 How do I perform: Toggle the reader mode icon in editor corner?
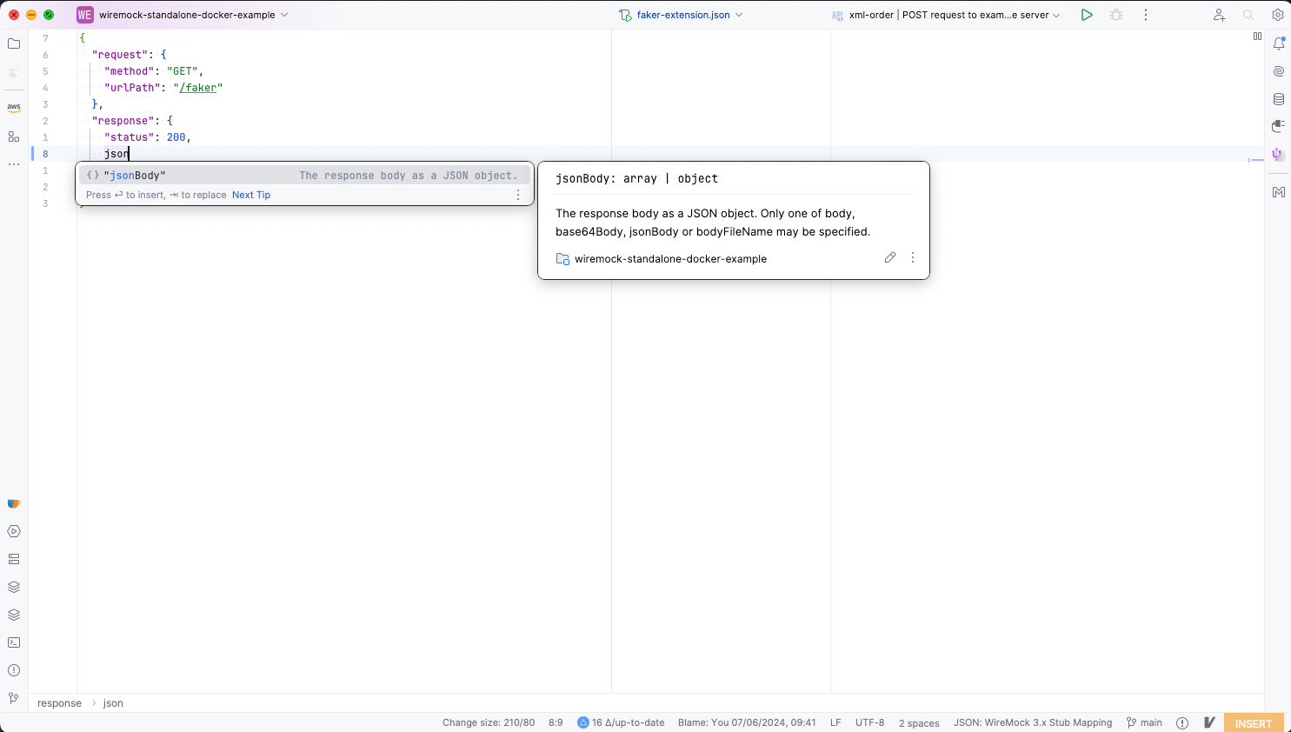click(1257, 37)
